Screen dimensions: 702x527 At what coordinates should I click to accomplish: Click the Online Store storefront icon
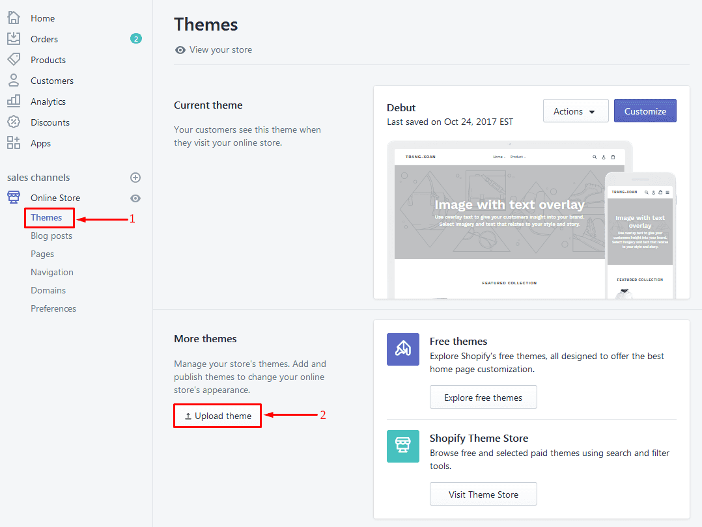tap(13, 197)
